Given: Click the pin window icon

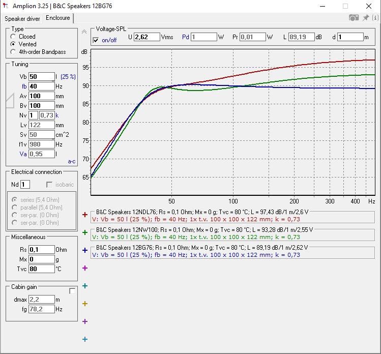Looking at the screenshot, I should pos(366,18).
